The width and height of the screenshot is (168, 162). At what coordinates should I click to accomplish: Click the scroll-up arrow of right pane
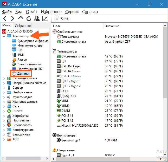165,25
